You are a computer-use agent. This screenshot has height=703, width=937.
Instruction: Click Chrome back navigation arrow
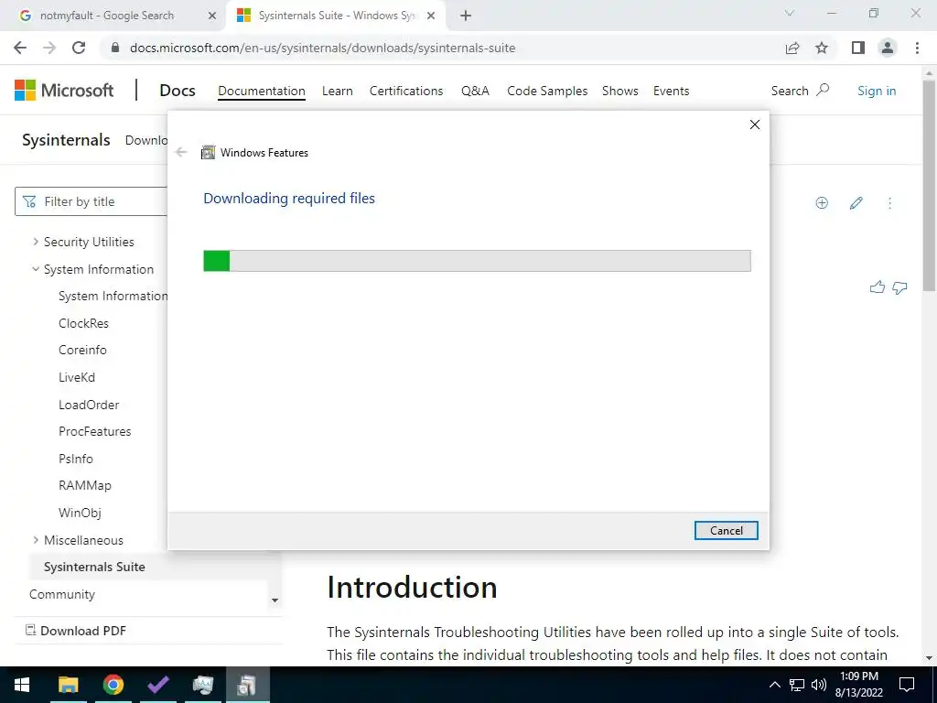tap(20, 48)
